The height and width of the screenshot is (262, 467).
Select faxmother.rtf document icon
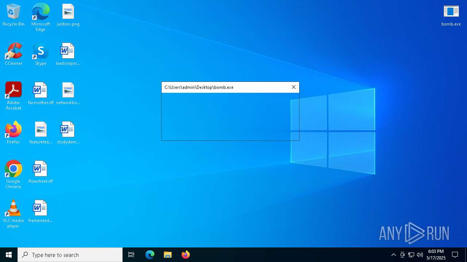tap(40, 94)
